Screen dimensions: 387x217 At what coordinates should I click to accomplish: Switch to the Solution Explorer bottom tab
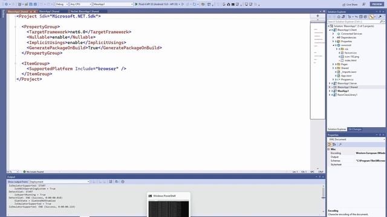[x=337, y=129]
